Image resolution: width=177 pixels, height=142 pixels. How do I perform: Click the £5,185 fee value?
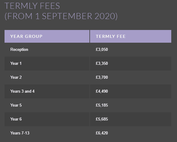[x=102, y=105]
